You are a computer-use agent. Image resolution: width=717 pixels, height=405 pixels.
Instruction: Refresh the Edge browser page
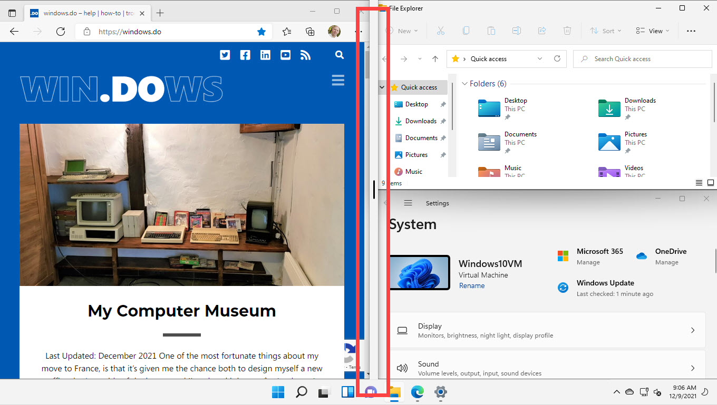(x=61, y=32)
